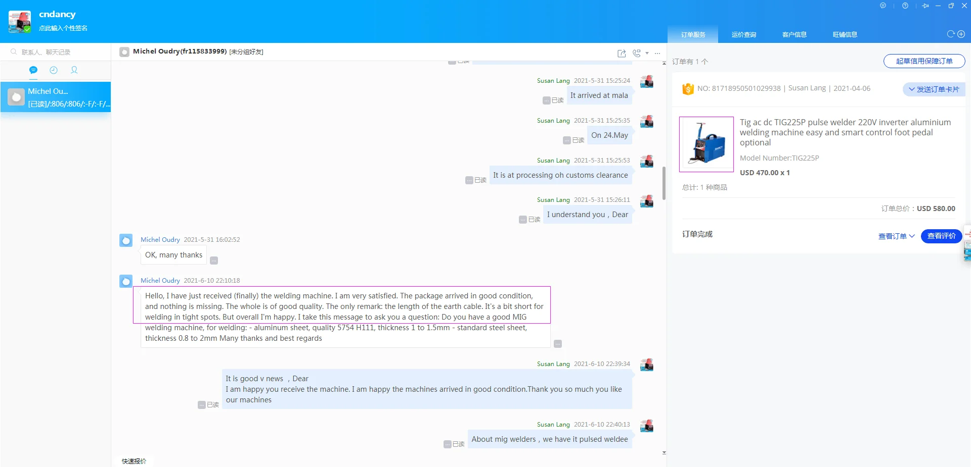Click the "It arrived at mala" message bubble

599,95
